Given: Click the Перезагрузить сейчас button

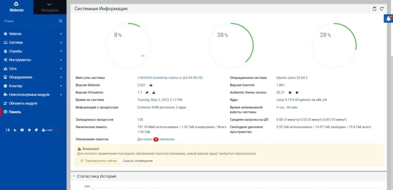Looking at the screenshot, I should pyautogui.click(x=99, y=161).
